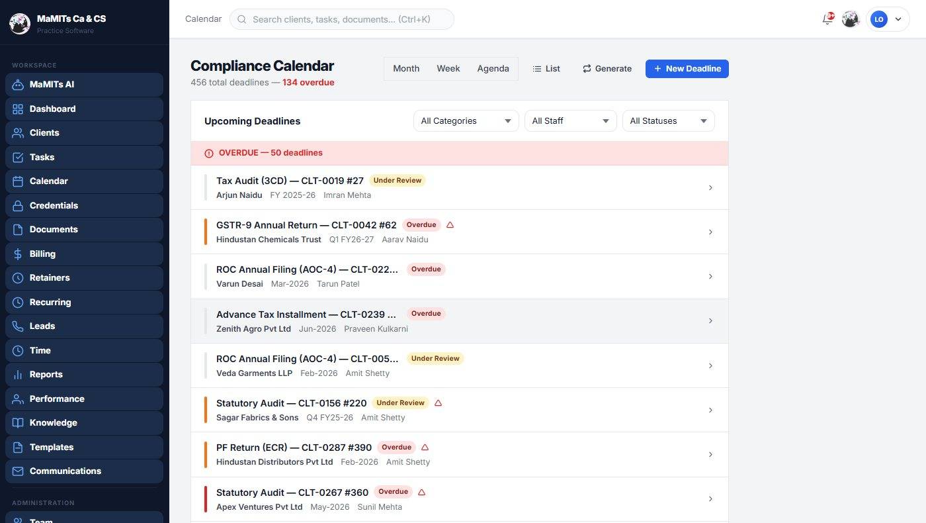The width and height of the screenshot is (926, 523).
Task: Expand Tax Audit (3CD) row chevron
Action: pos(710,187)
